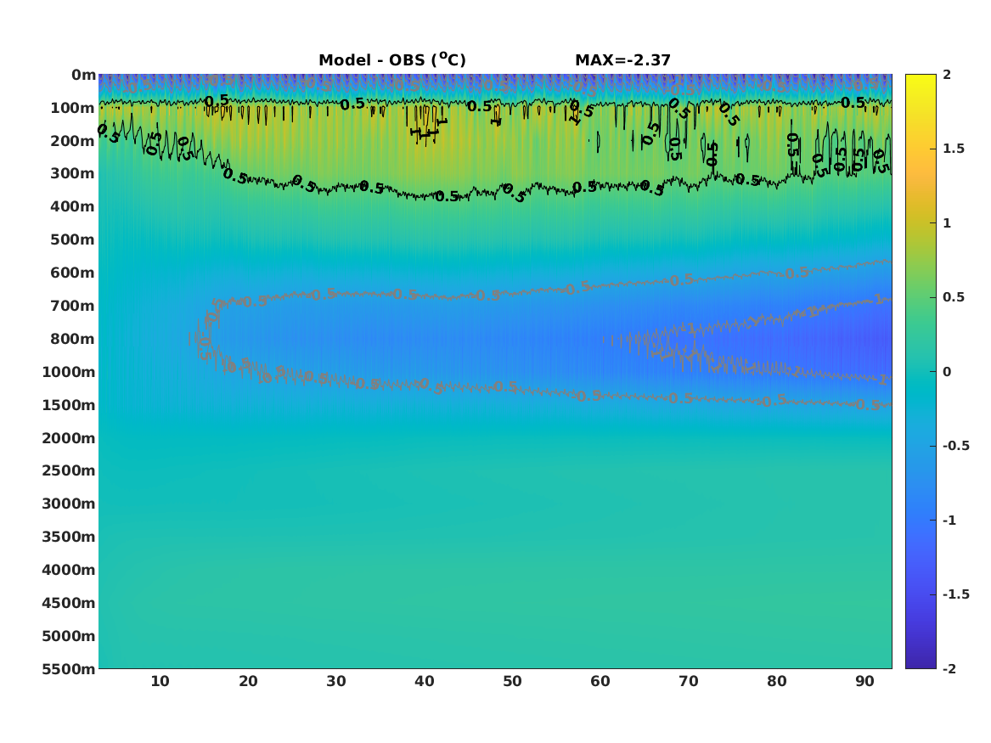Click the dark blue bottom of the colorbar
The image size is (991, 743).
921,663
